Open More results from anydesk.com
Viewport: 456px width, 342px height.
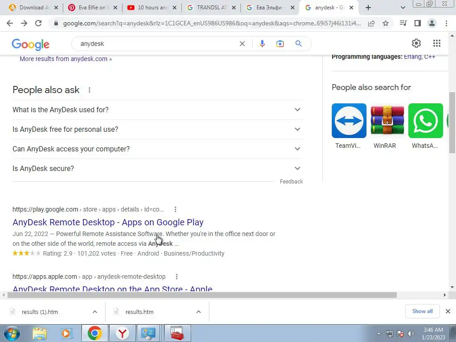(66, 59)
